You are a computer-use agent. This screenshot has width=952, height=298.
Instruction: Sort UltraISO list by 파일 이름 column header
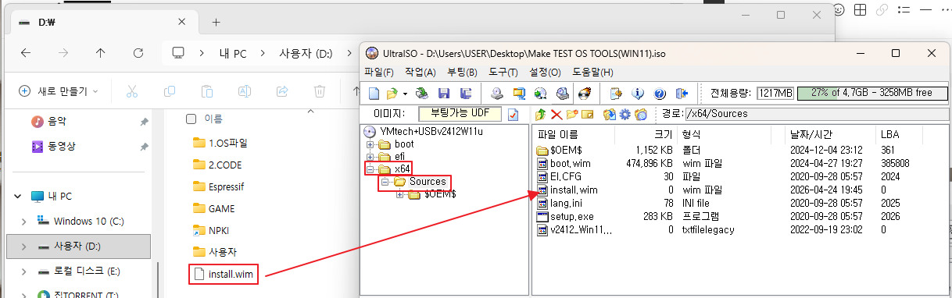click(x=574, y=135)
